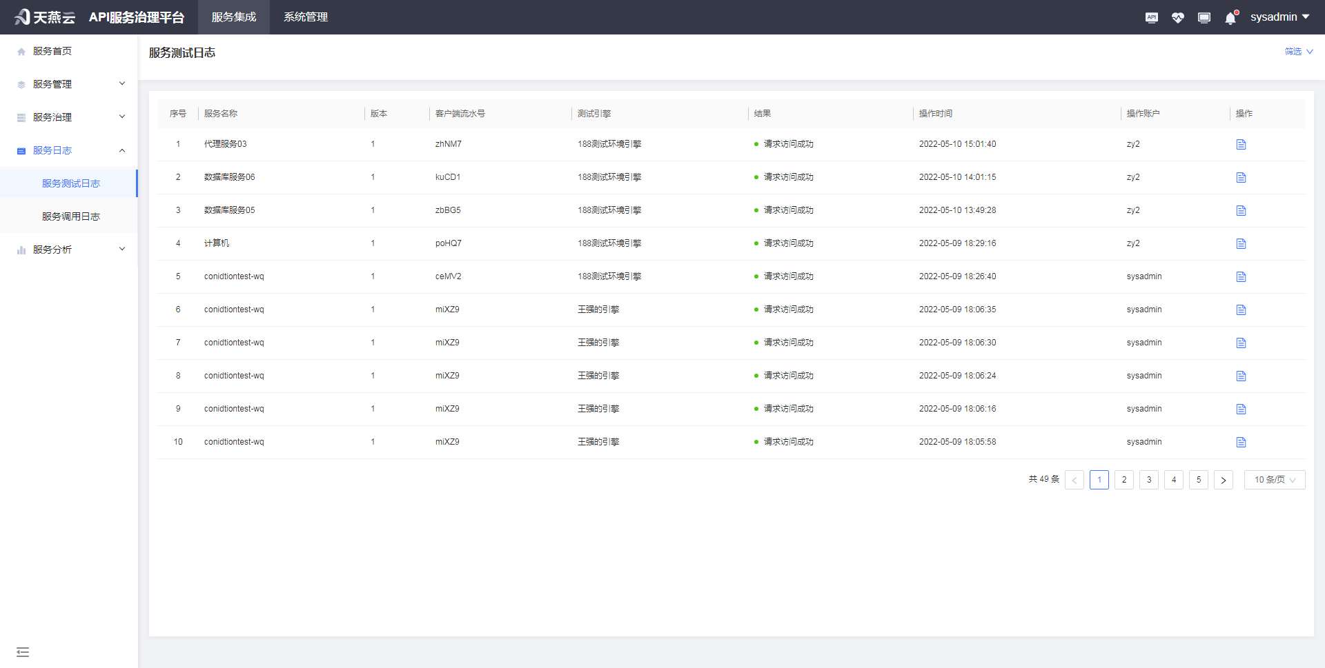Select the 服务集成 tab
Screen dimensions: 1325x668
233,17
